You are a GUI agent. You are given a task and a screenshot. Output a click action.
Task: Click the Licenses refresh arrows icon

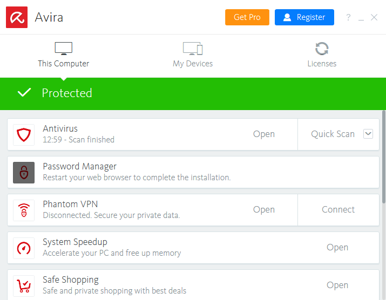coord(322,49)
